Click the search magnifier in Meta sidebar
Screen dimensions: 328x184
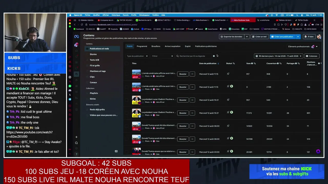point(76,143)
